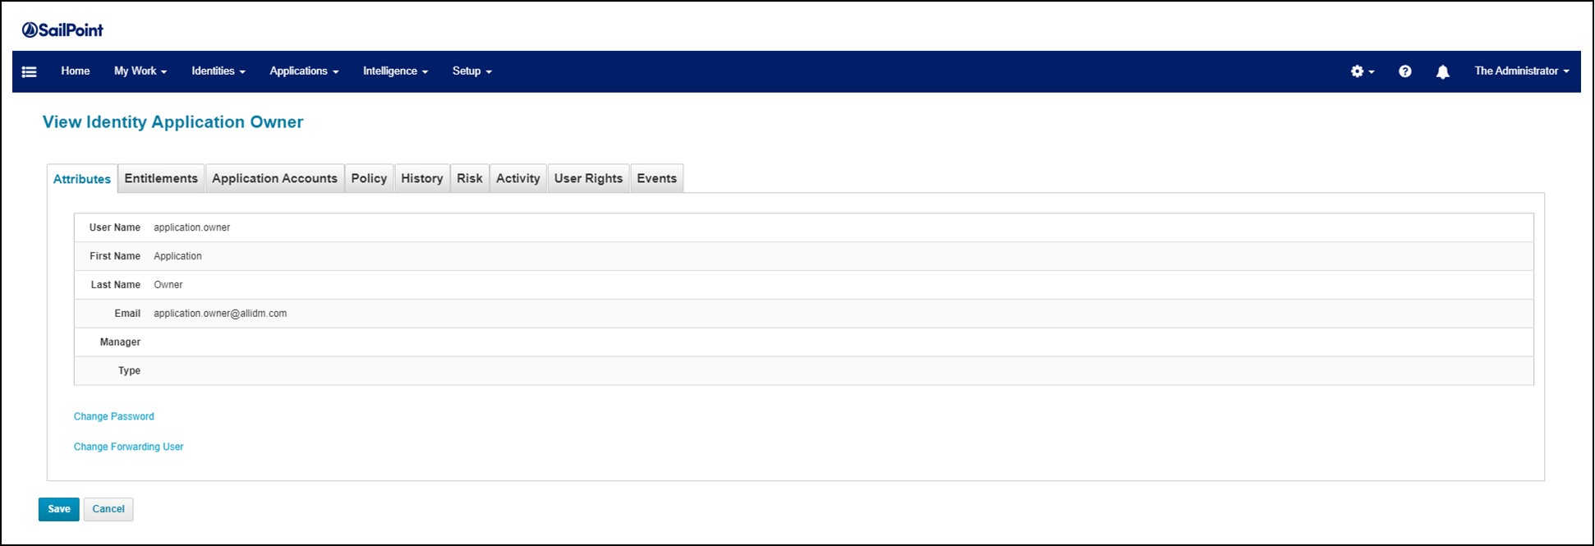Screen dimensions: 1595x546
Task: Go to Home in navigation bar
Action: pyautogui.click(x=76, y=71)
